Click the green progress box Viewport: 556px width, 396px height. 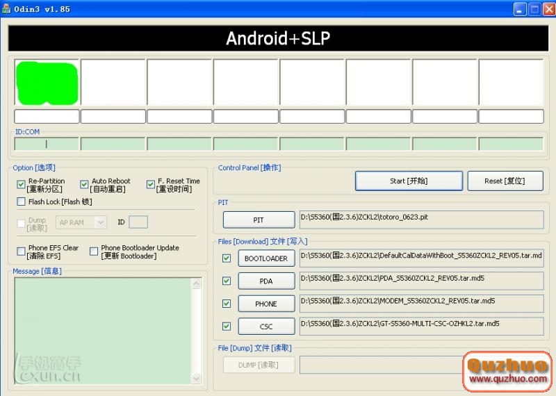46,83
